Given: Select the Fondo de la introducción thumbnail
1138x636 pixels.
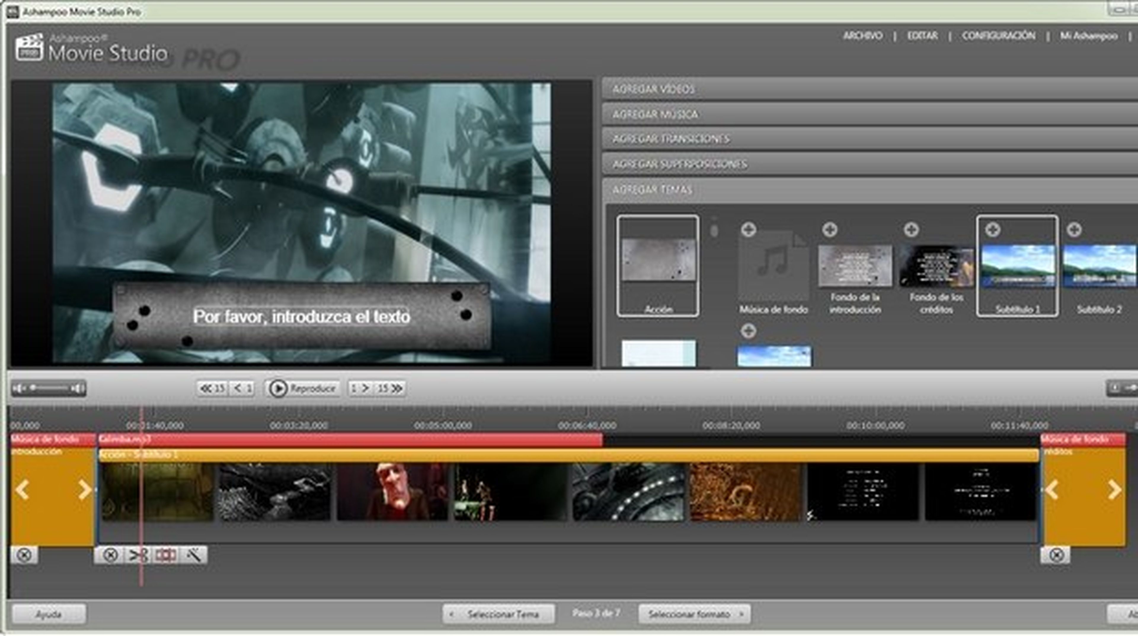Looking at the screenshot, I should [855, 265].
